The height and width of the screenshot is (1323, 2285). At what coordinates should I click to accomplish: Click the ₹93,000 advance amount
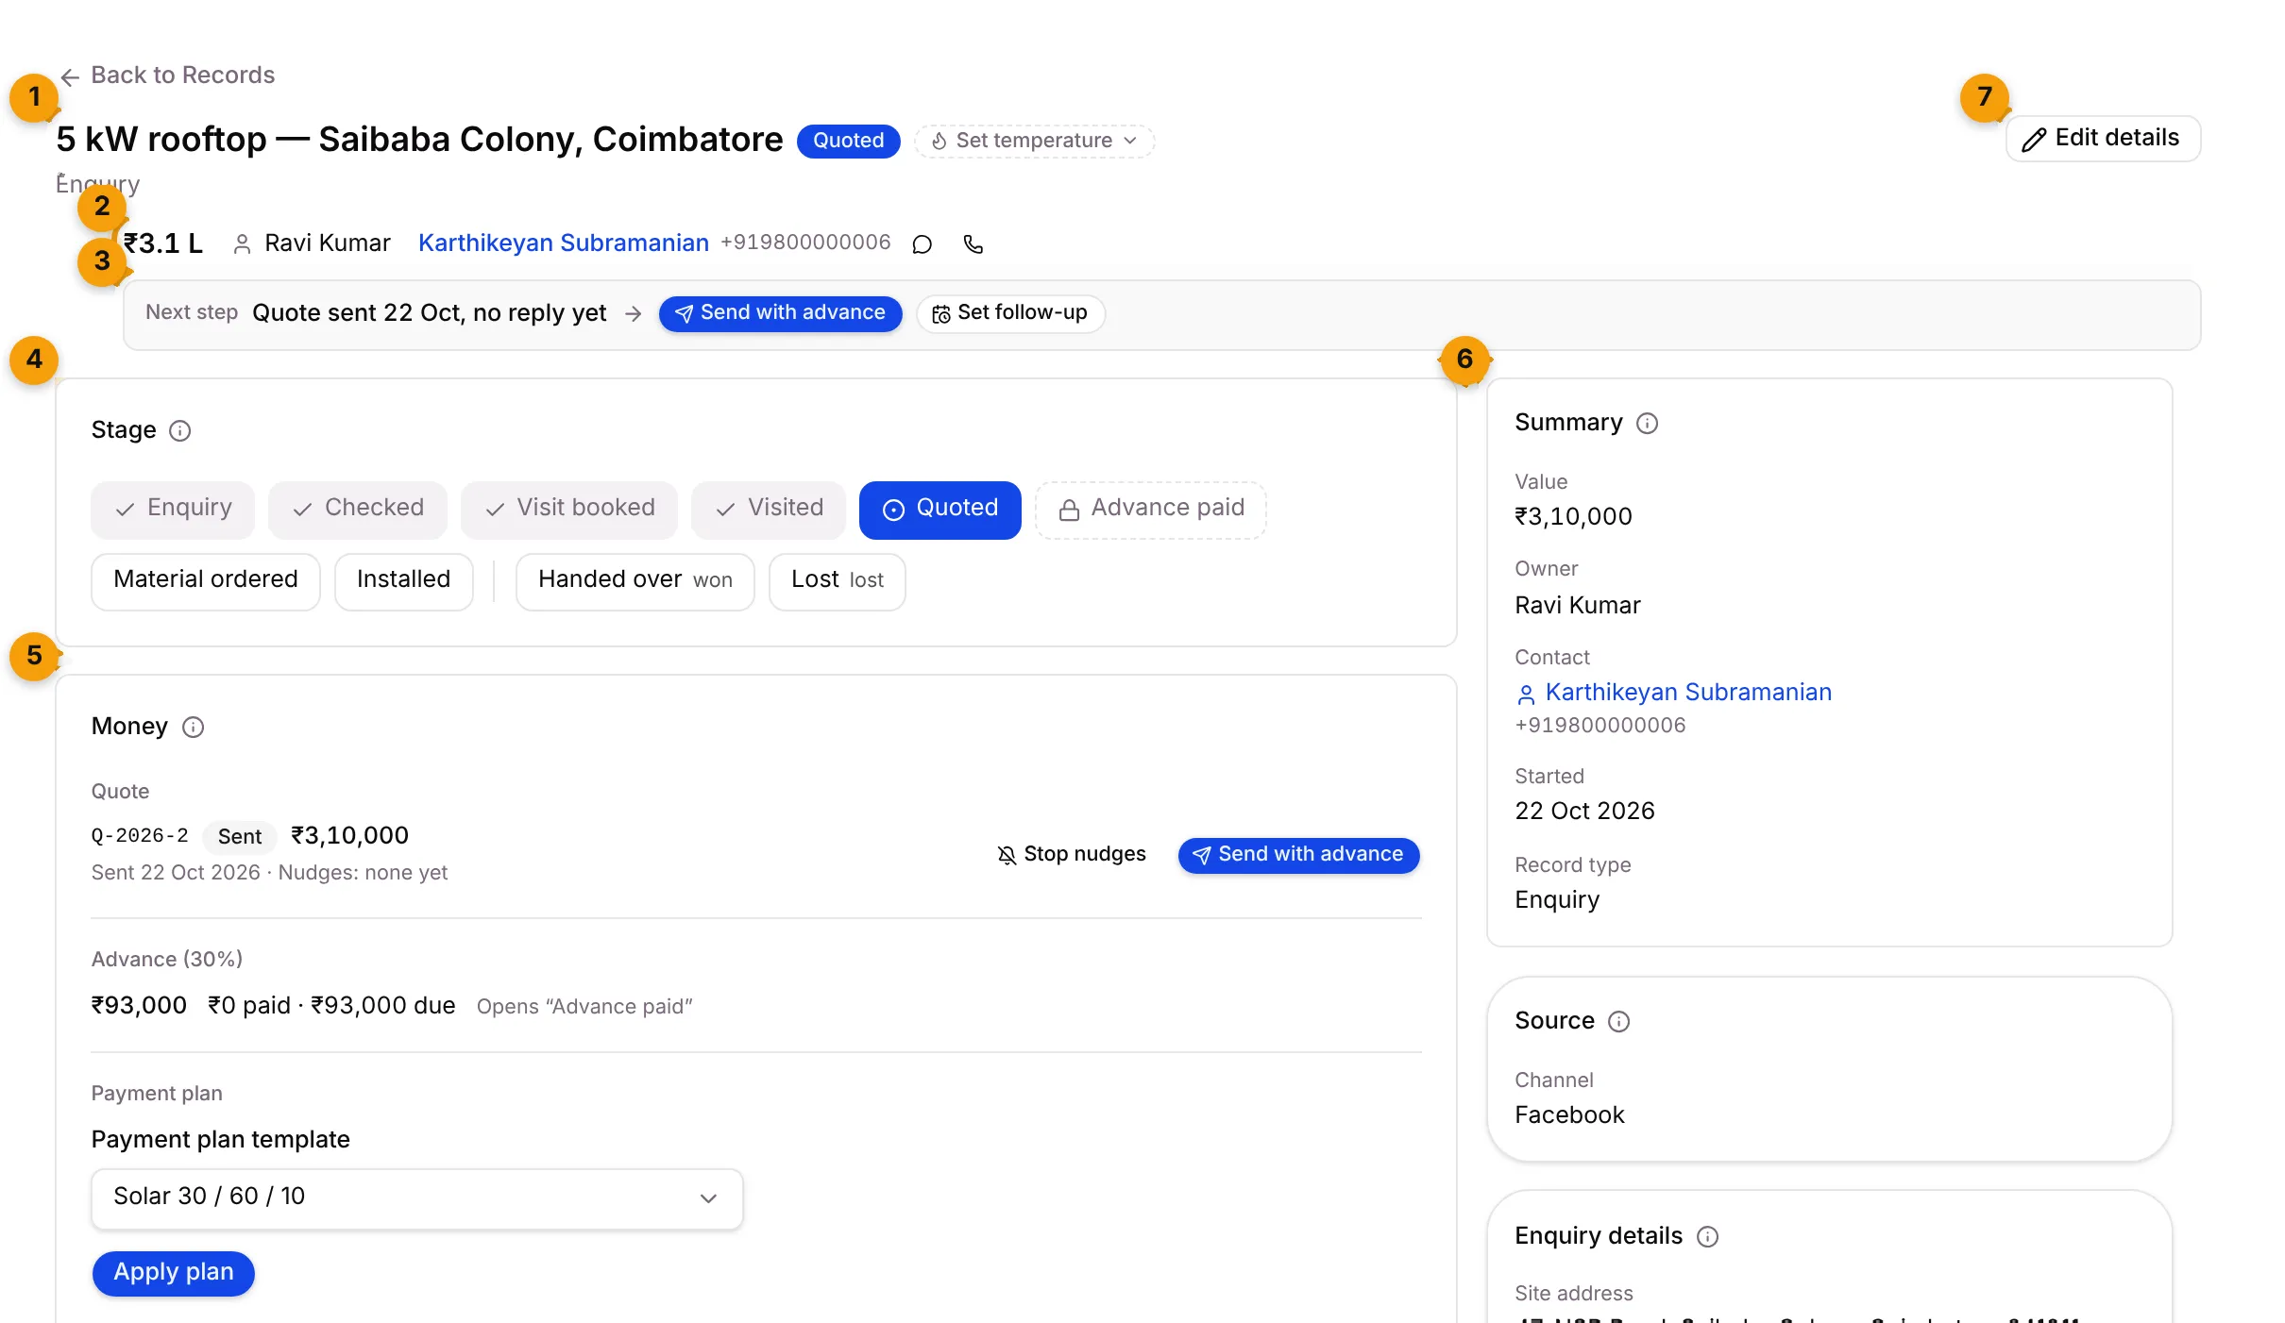pyautogui.click(x=139, y=1006)
